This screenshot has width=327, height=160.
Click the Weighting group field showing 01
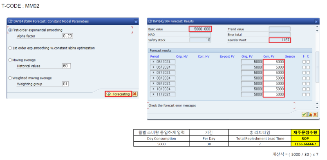pyautogui.click(x=65, y=84)
